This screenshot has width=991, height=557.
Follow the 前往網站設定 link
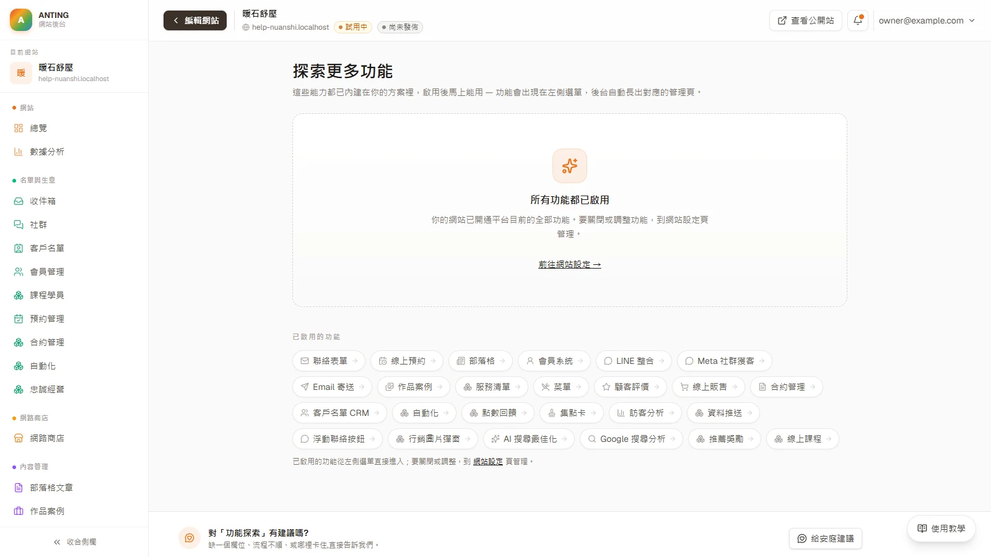click(x=570, y=264)
